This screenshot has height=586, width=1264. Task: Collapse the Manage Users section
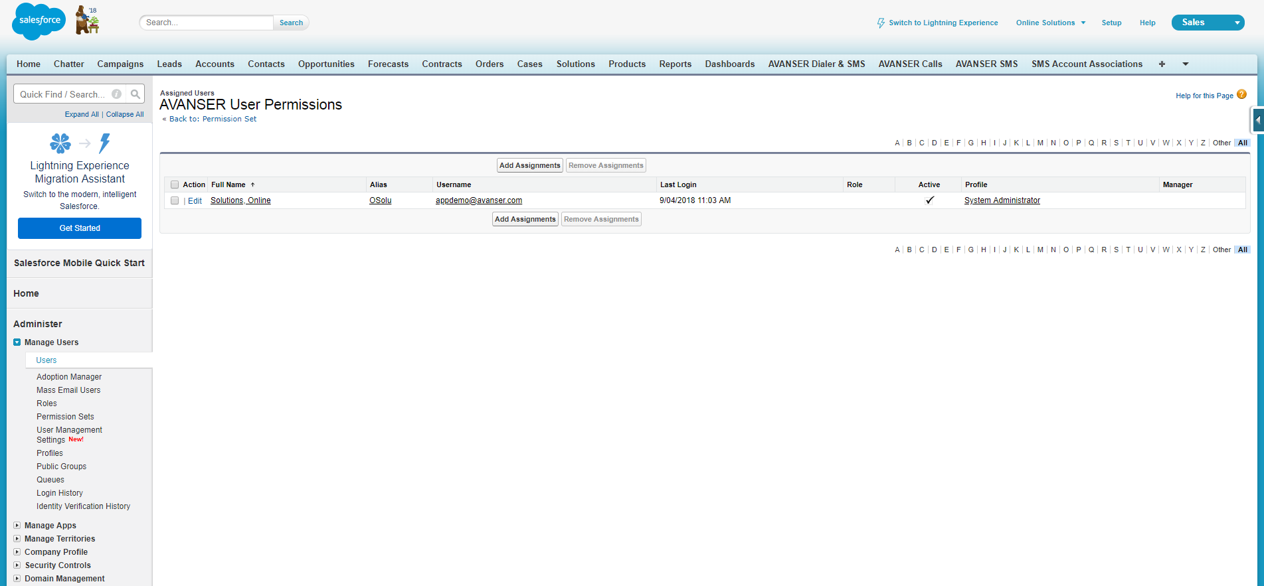(x=17, y=342)
